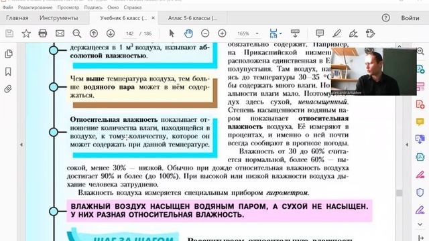Expand fit page options dropdown arrow
The height and width of the screenshot is (241, 429).
tap(280, 34)
